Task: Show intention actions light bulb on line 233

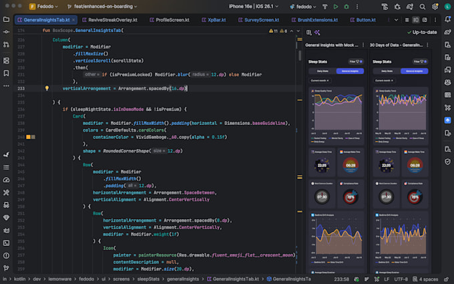Action: pyautogui.click(x=47, y=88)
